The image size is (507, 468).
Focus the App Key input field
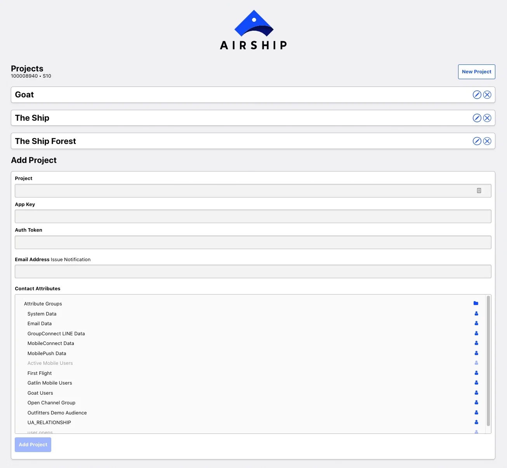pos(253,217)
